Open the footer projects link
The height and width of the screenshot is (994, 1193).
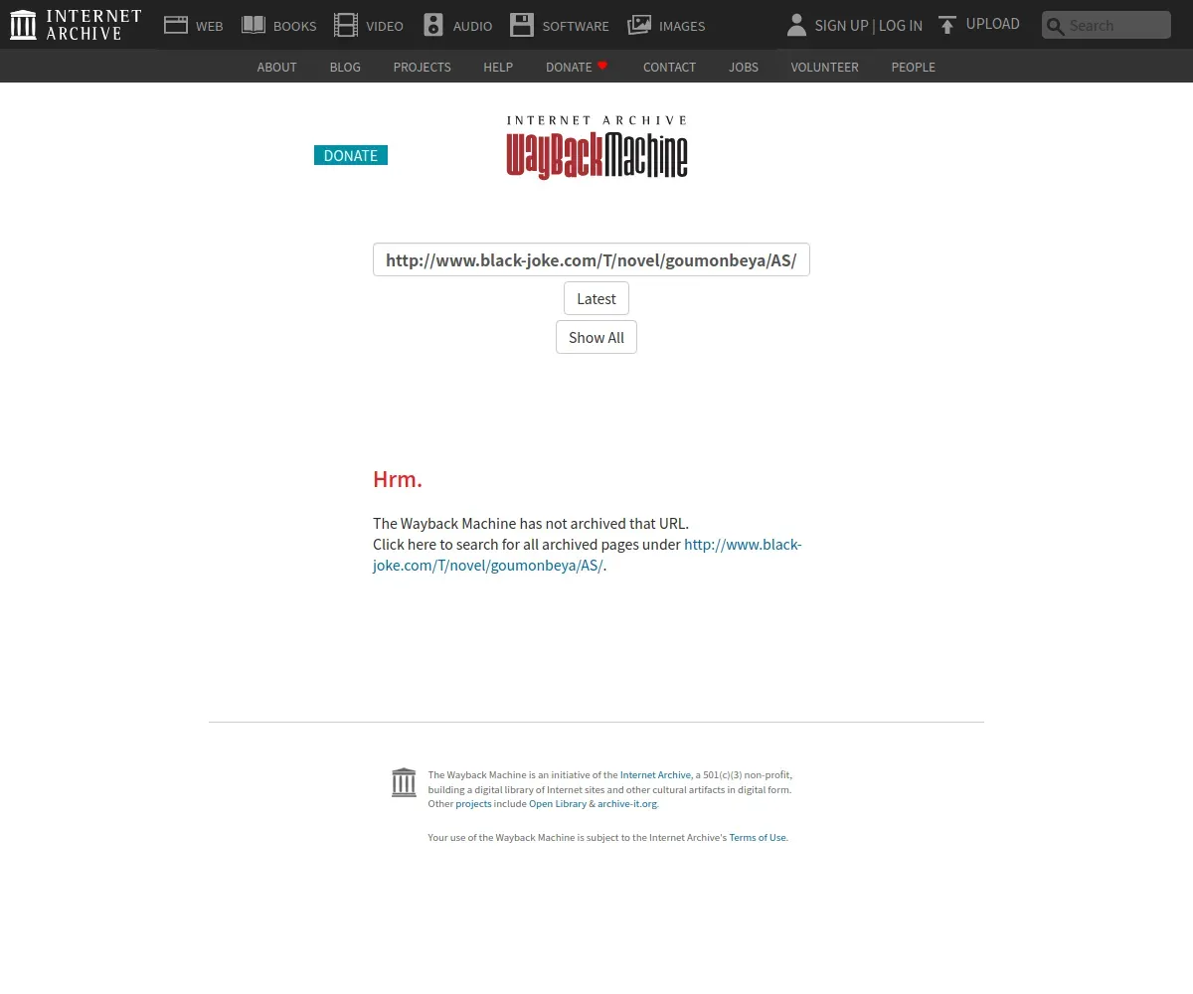click(x=473, y=803)
